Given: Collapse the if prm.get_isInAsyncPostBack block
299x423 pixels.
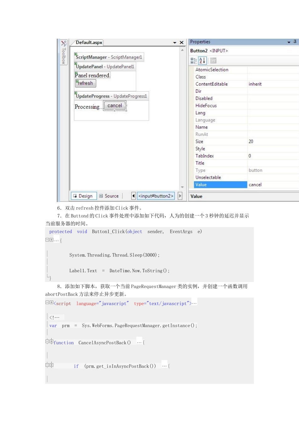Looking at the screenshot, I should coord(47,365).
